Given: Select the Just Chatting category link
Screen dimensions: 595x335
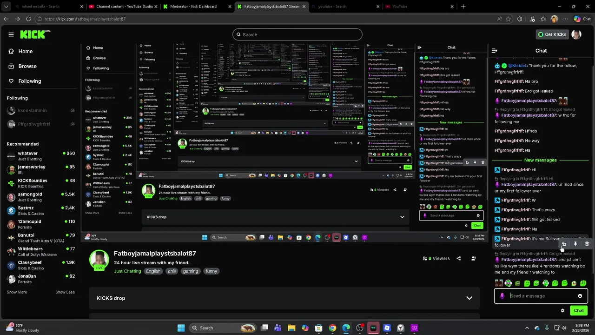Looking at the screenshot, I should 127,271.
